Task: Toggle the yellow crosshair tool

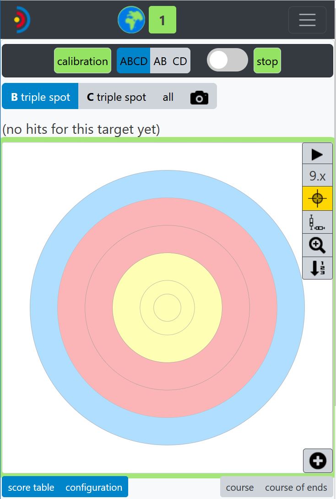Action: pyautogui.click(x=317, y=198)
